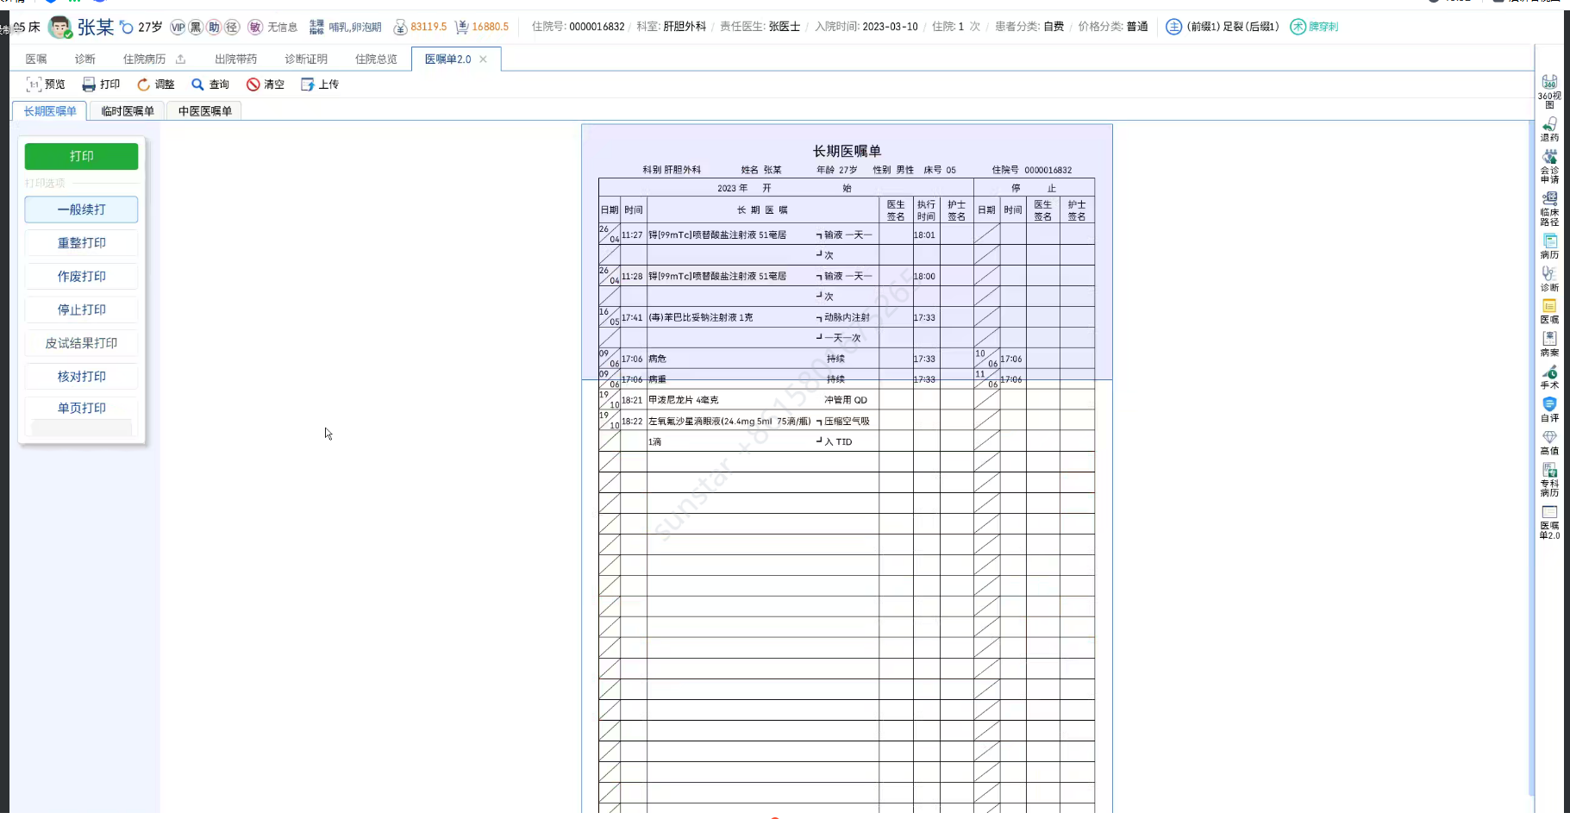Click the VIP badge icon

(x=178, y=28)
